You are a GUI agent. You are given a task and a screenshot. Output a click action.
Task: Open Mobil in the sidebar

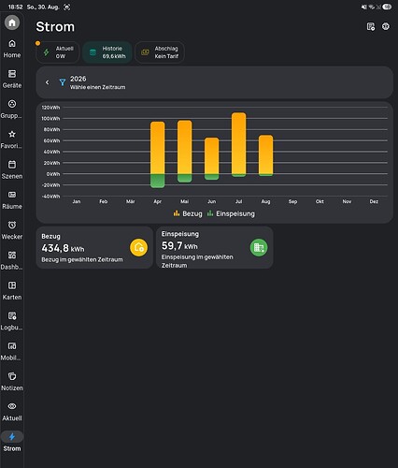coord(12,352)
